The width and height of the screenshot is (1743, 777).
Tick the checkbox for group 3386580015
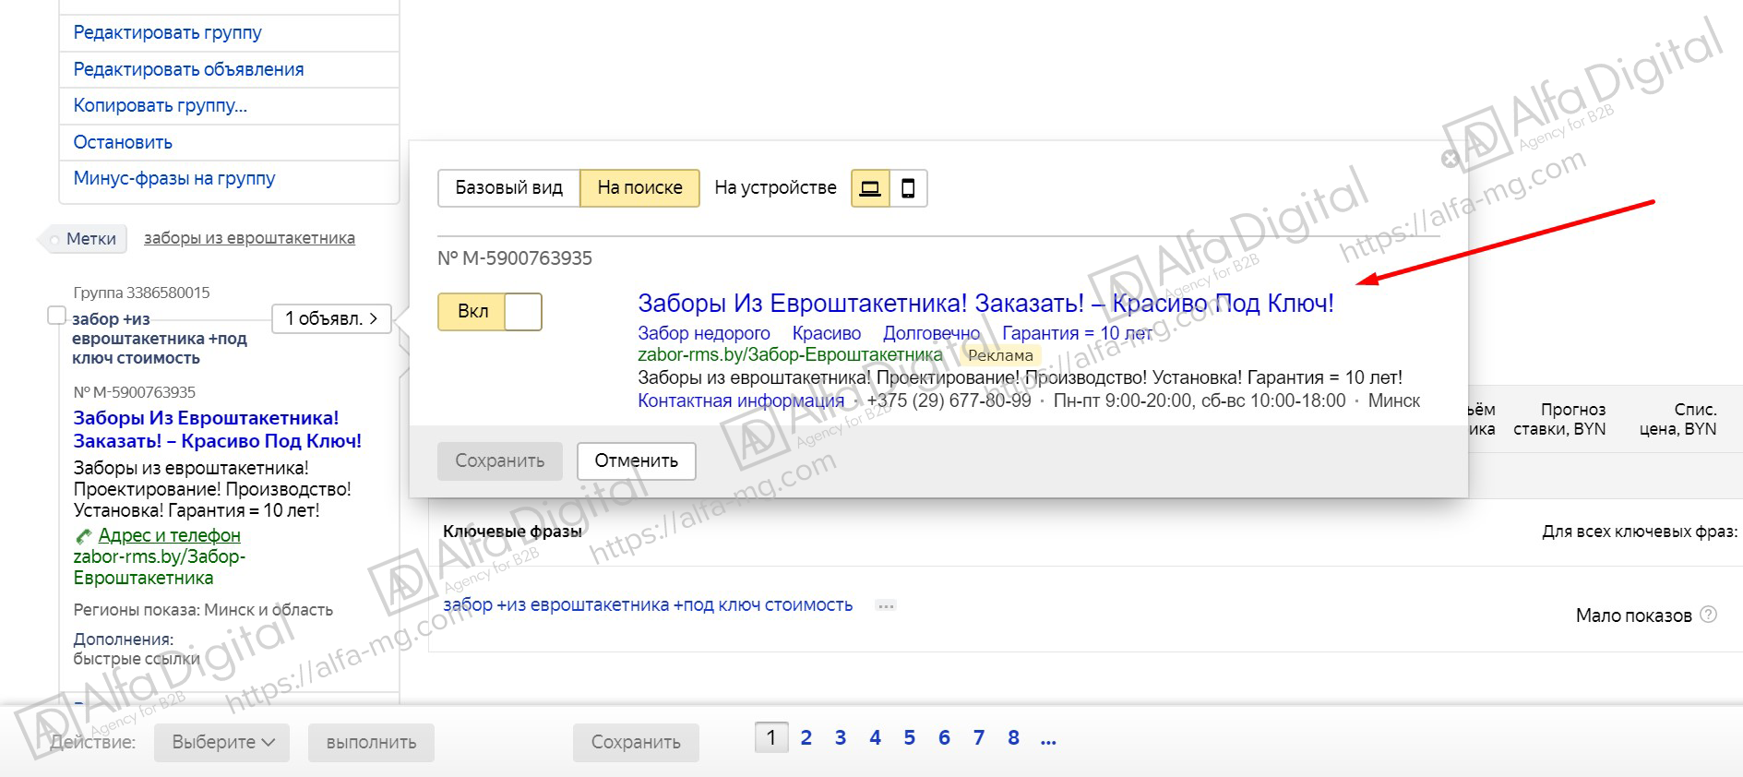pos(56,316)
